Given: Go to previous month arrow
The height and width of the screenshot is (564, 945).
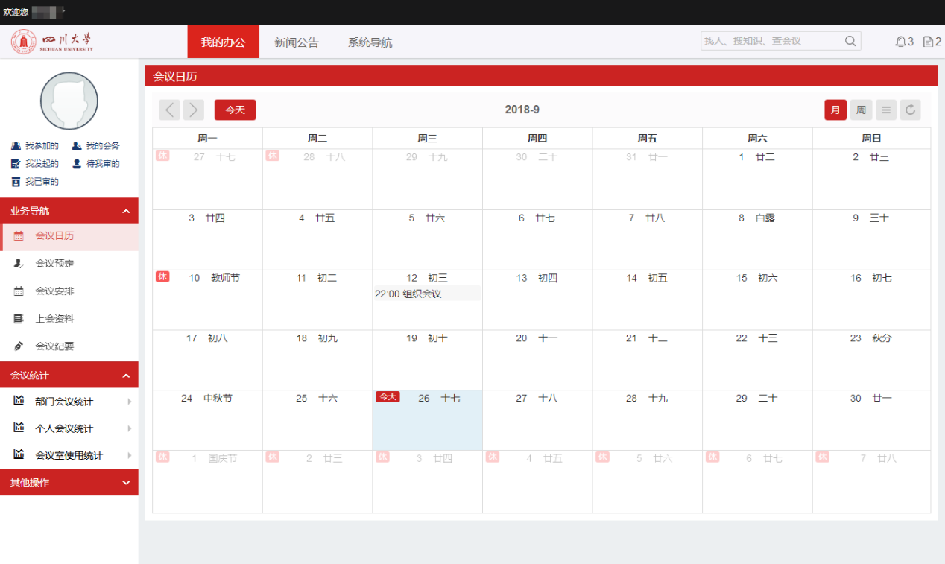Looking at the screenshot, I should pyautogui.click(x=169, y=110).
